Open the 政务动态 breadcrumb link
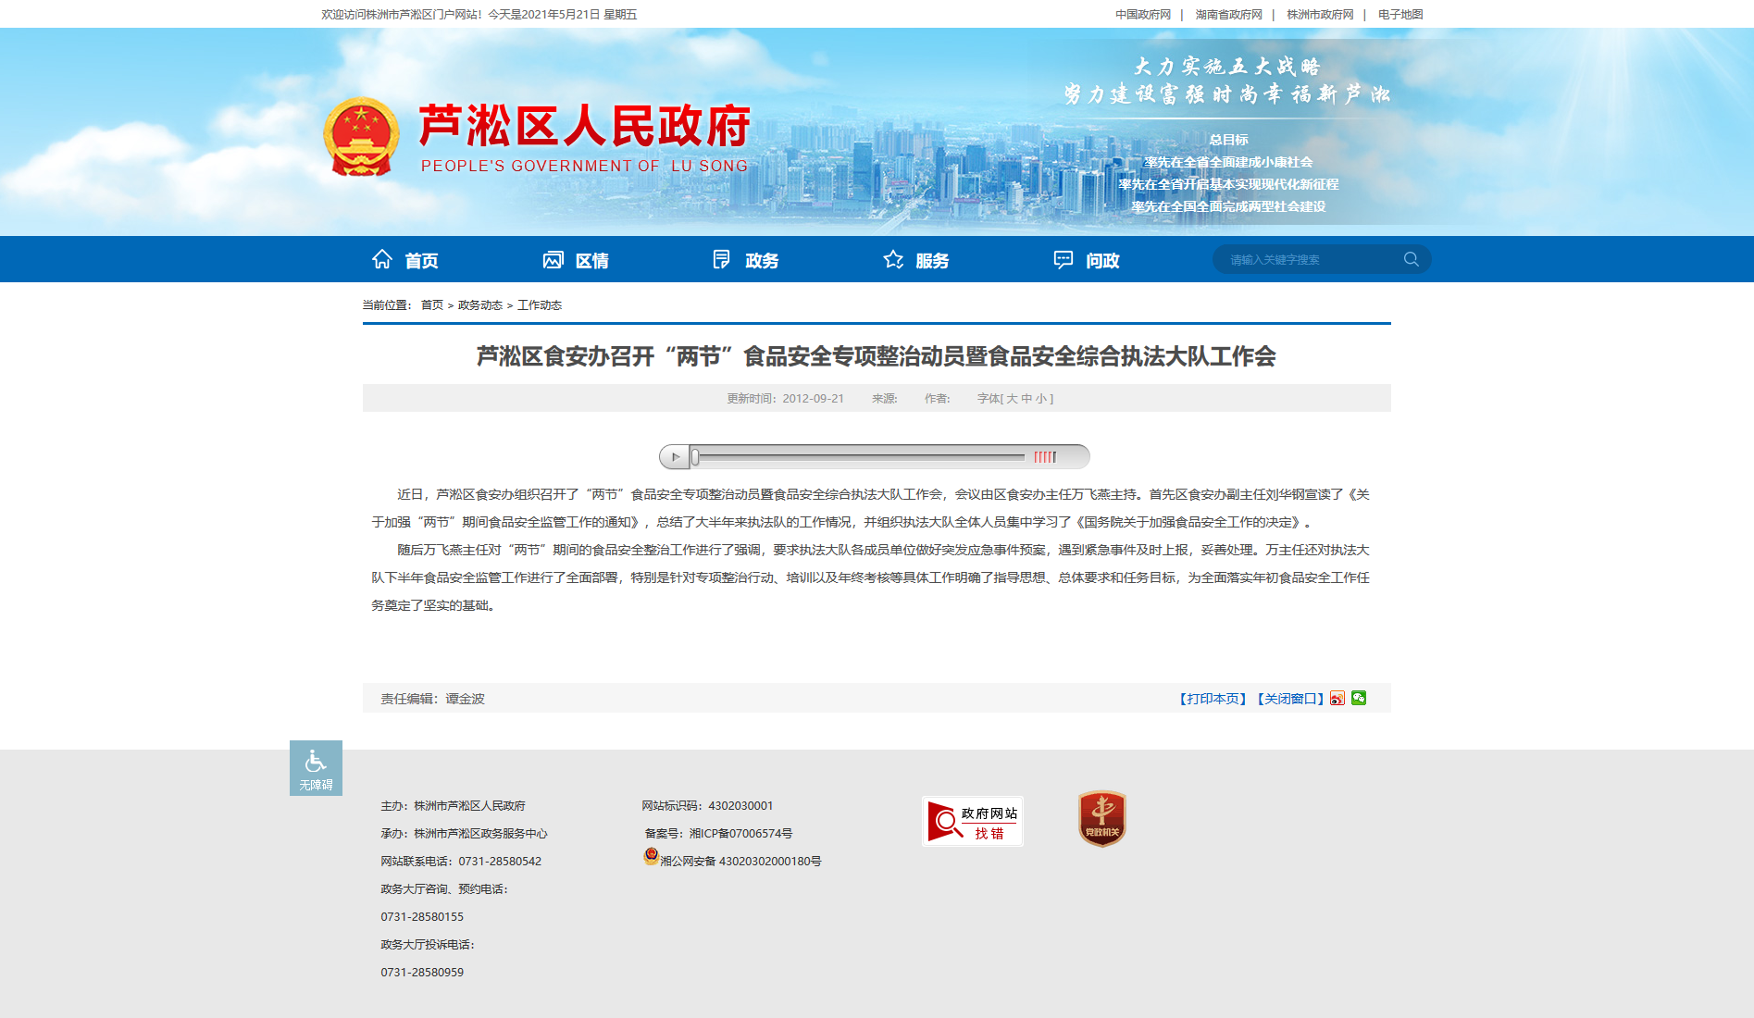This screenshot has width=1754, height=1018. tap(480, 305)
